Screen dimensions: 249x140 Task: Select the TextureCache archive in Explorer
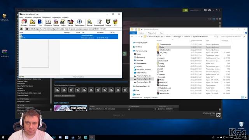(164, 93)
